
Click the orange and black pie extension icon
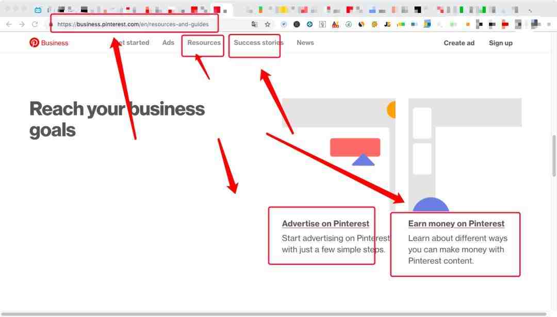(x=361, y=24)
